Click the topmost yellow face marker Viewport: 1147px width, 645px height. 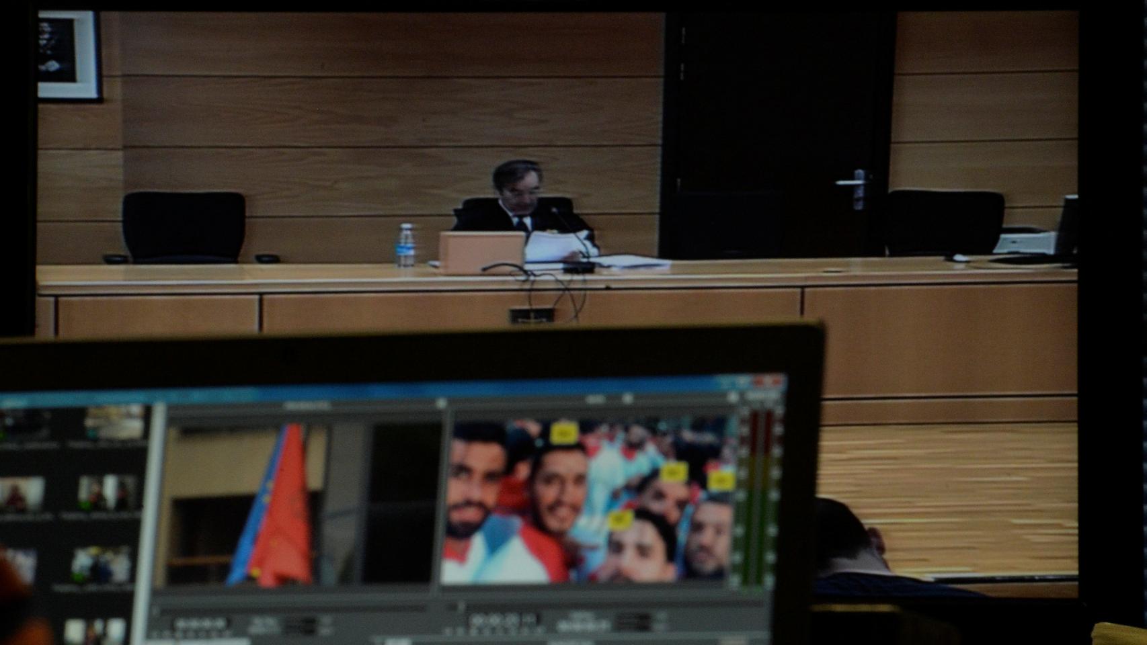[563, 433]
